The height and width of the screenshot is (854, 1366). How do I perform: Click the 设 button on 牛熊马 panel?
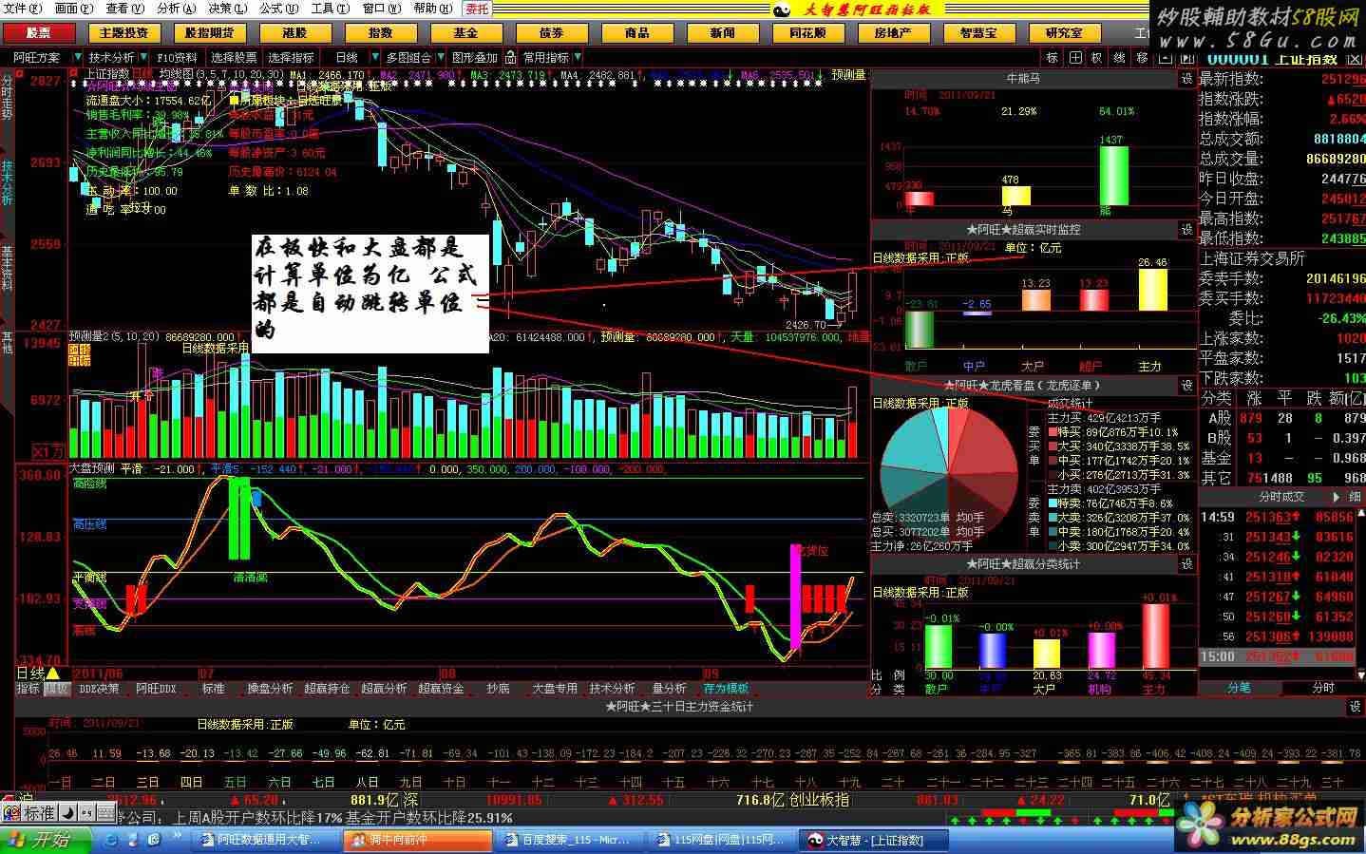pos(1186,79)
